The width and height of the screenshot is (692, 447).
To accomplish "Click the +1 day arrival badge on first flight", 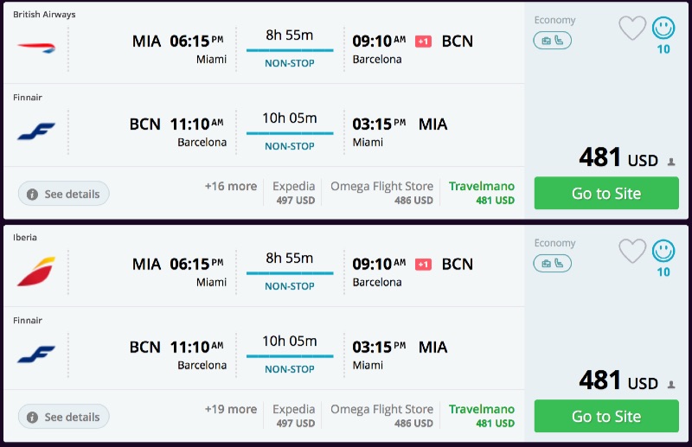I will click(423, 42).
